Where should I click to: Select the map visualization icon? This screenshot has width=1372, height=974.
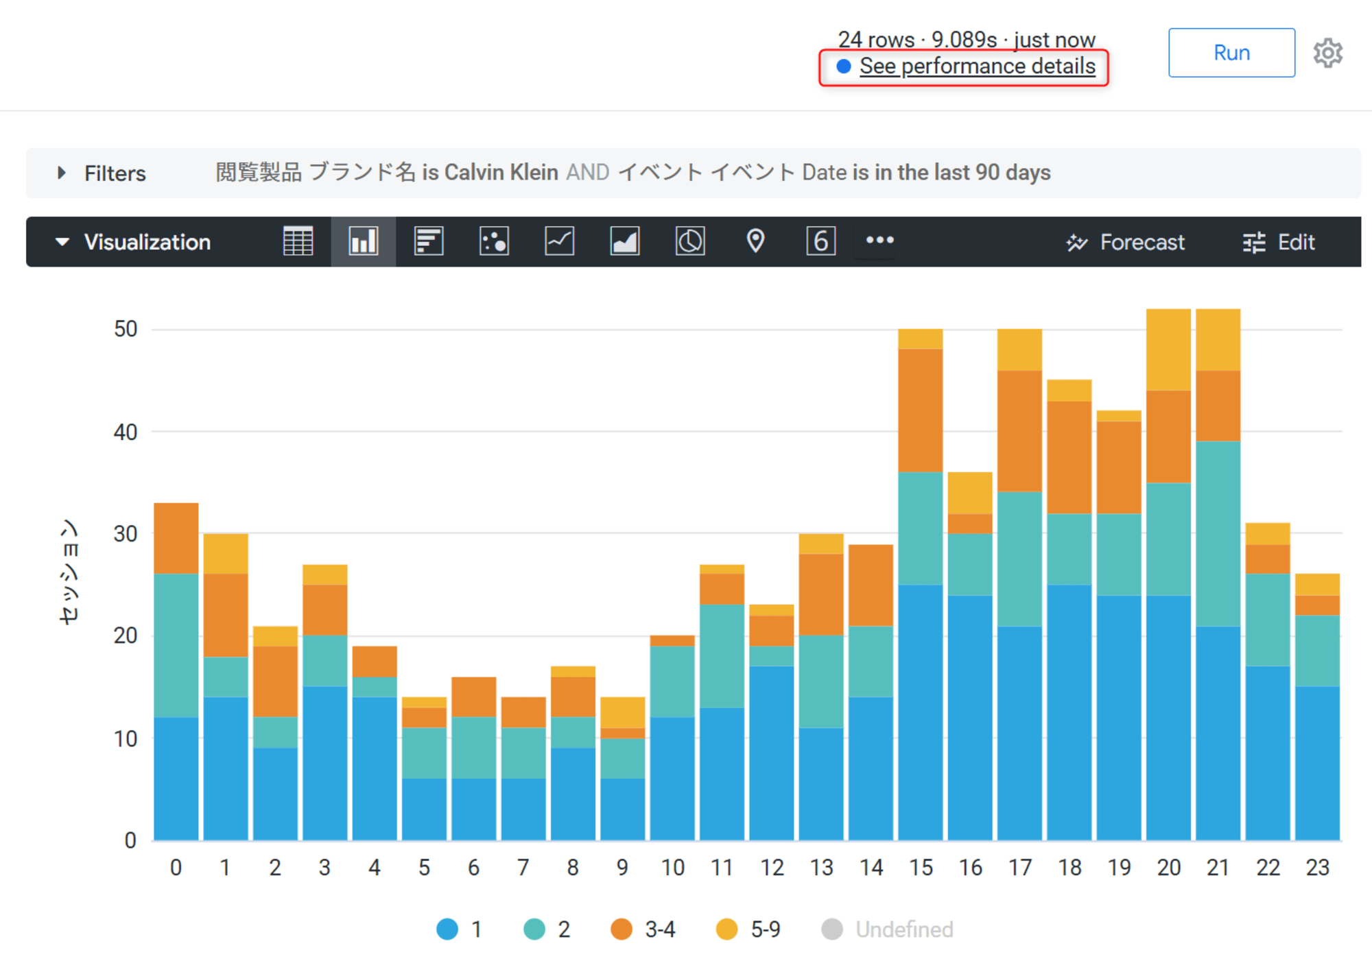[x=755, y=241]
